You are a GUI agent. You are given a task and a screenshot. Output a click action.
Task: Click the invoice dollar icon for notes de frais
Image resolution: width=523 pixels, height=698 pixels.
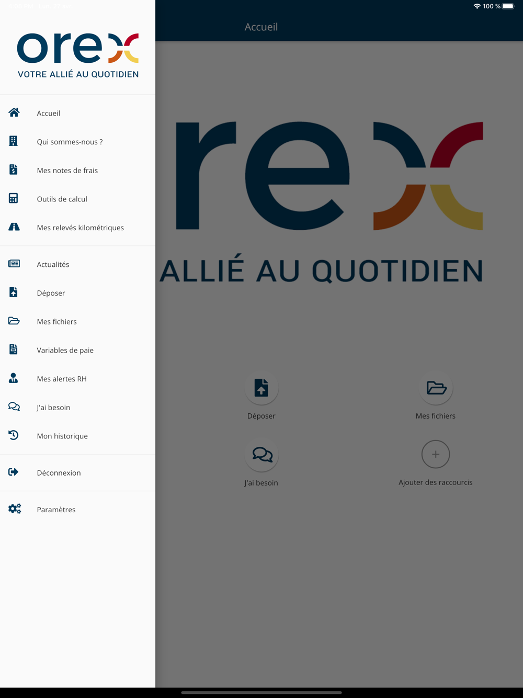coord(14,170)
